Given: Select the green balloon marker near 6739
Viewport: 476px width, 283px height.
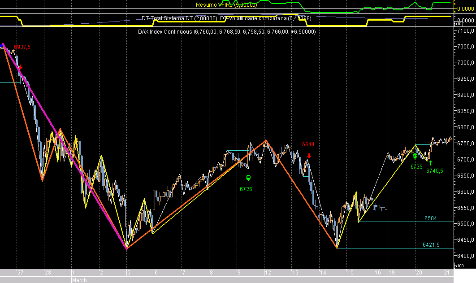Looking at the screenshot, I should pos(415,157).
